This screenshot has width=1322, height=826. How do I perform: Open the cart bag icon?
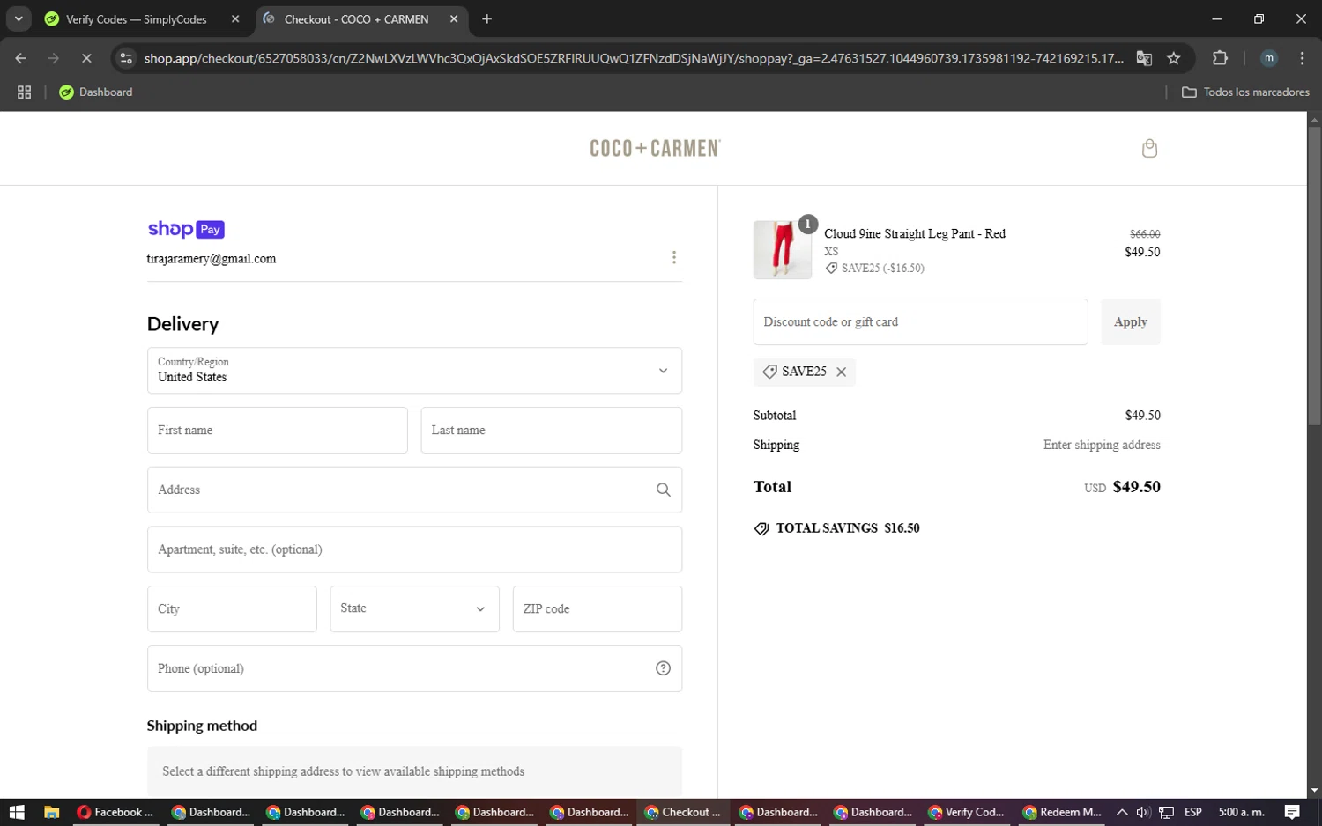(1149, 148)
